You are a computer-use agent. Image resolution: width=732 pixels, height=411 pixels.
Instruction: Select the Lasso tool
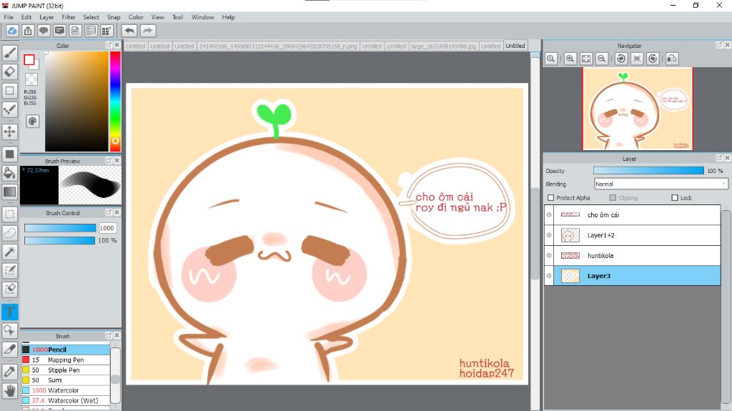[10, 232]
